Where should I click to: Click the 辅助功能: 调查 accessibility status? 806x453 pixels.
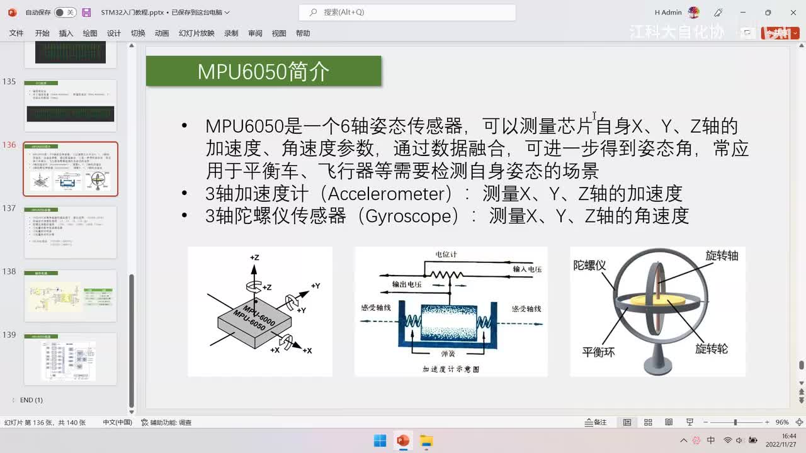tap(166, 423)
